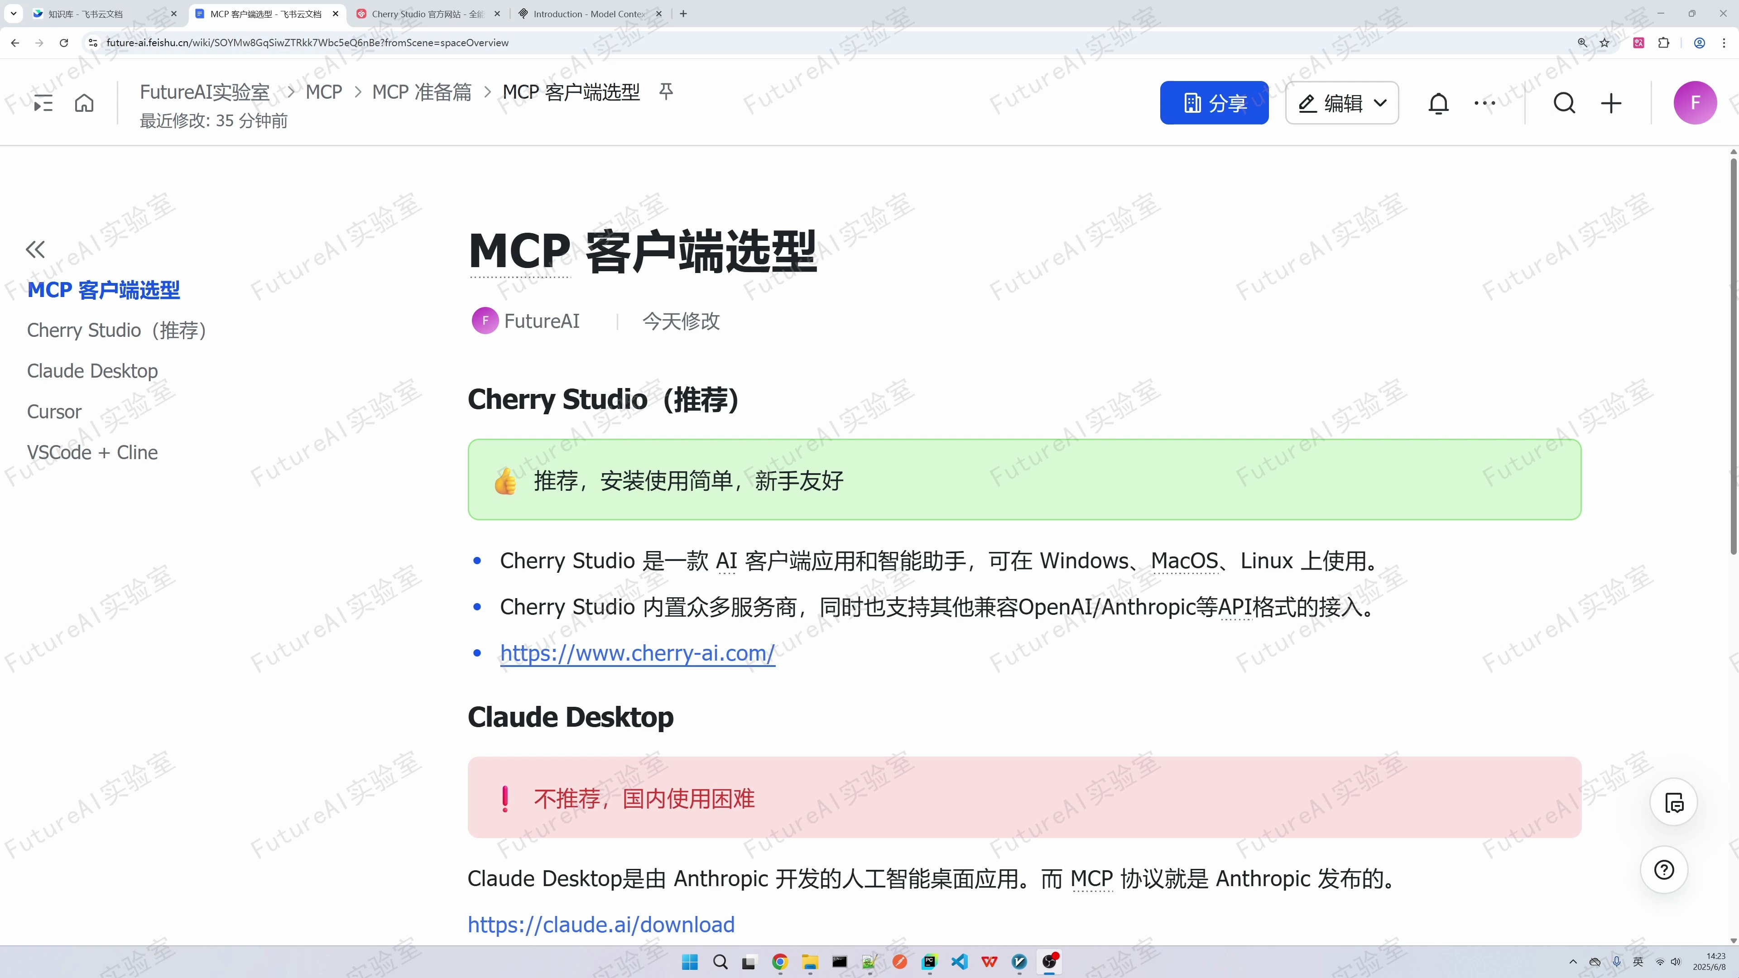Image resolution: width=1739 pixels, height=978 pixels.
Task: Open the more options ellipsis menu
Action: (x=1484, y=103)
